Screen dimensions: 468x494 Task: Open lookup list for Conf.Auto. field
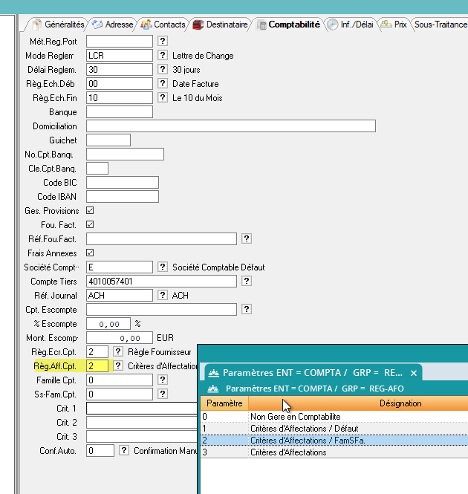[124, 451]
